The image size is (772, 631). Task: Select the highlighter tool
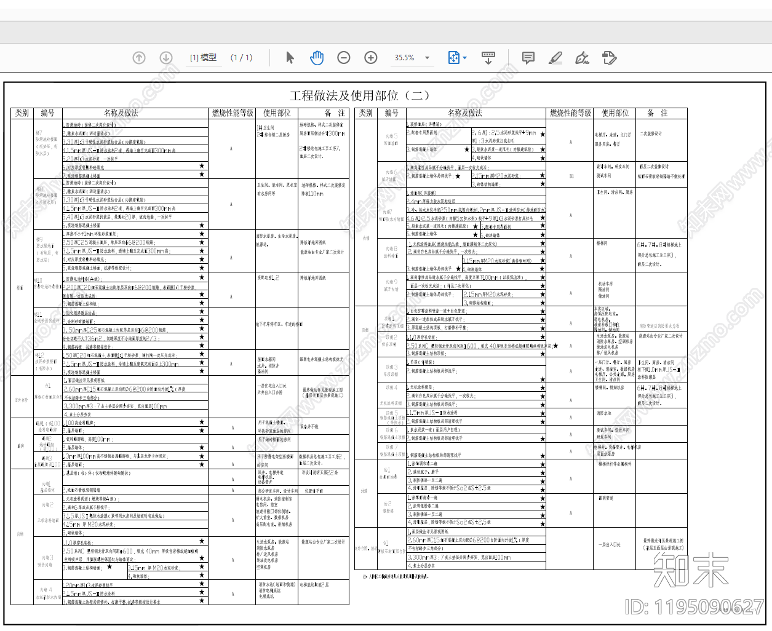(555, 58)
